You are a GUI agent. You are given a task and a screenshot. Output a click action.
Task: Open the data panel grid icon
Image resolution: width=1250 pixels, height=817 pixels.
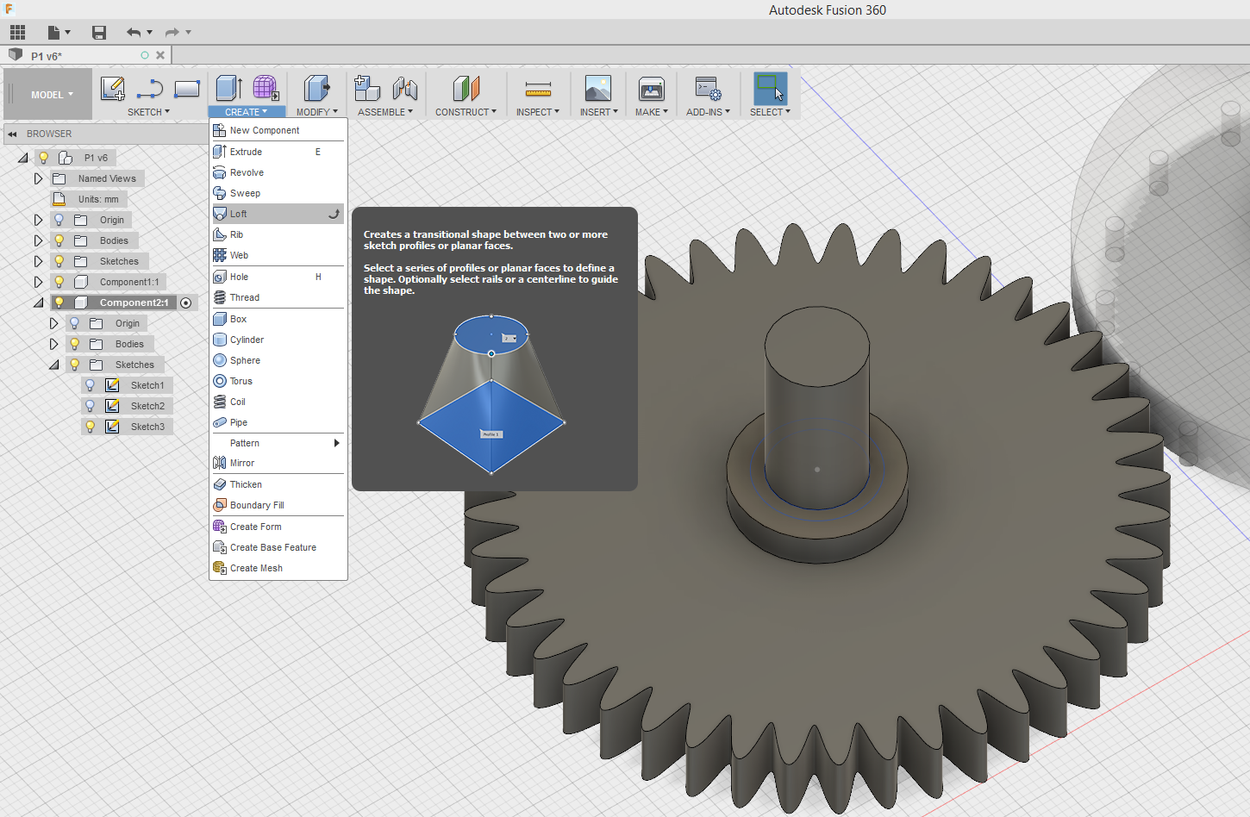coord(17,33)
